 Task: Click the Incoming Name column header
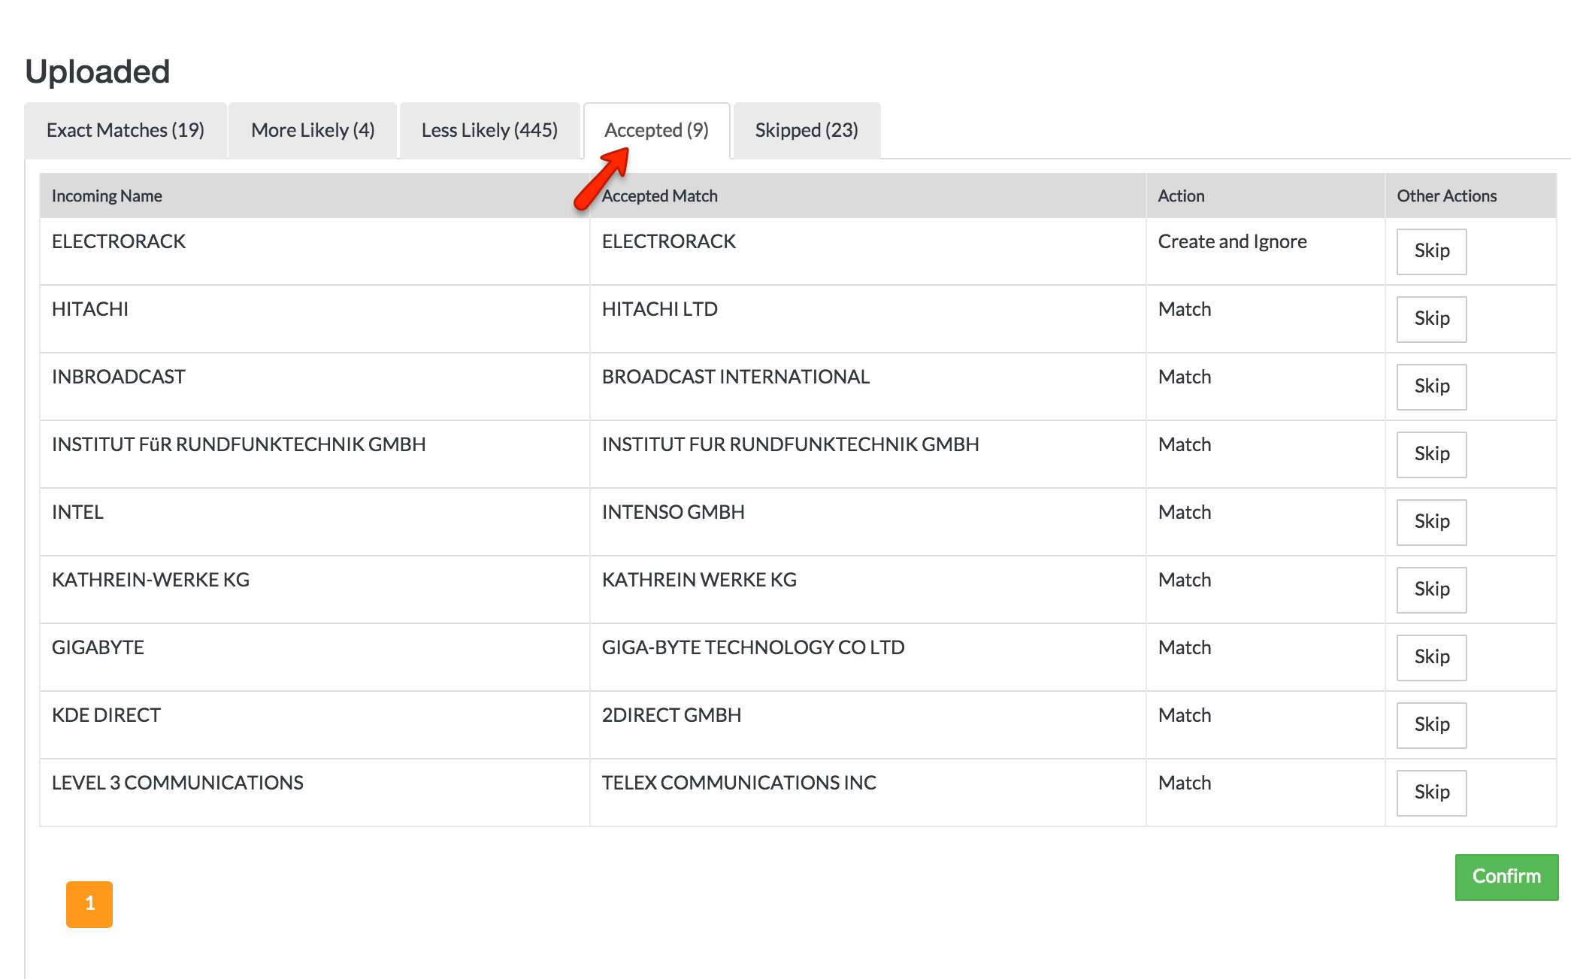[x=107, y=195]
